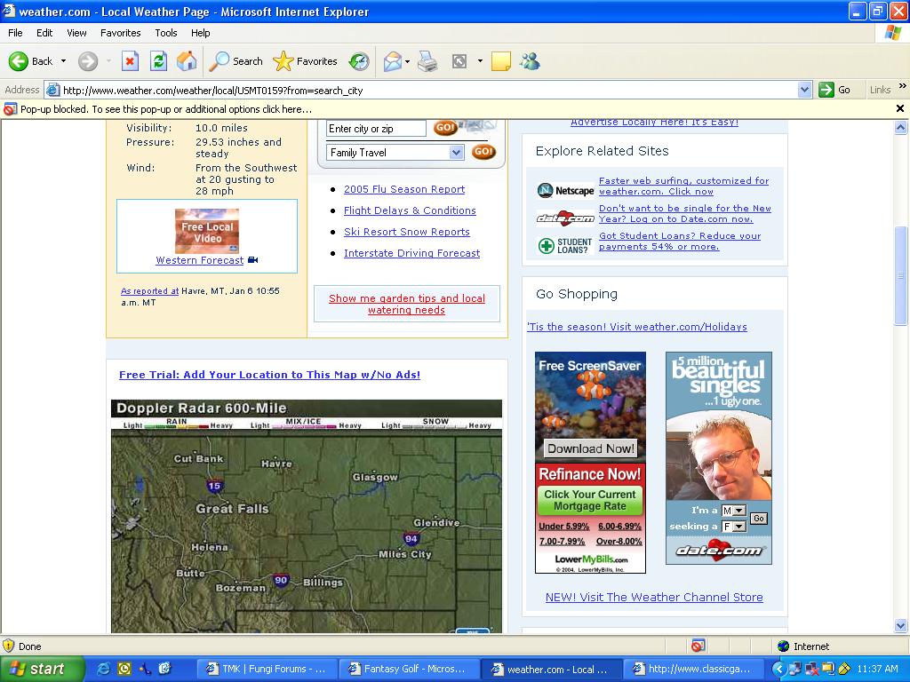Click the pop-up blocked icon in info bar

click(x=10, y=109)
